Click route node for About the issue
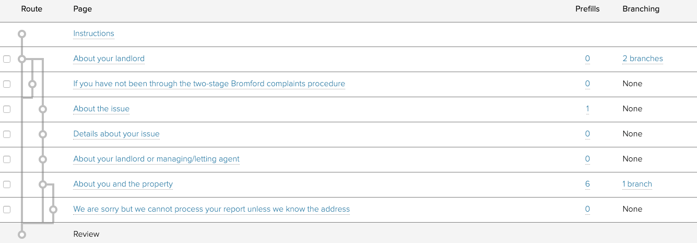 (43, 109)
